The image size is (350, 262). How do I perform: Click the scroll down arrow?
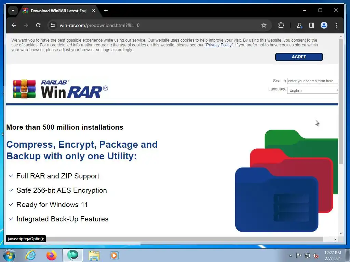[x=341, y=233]
